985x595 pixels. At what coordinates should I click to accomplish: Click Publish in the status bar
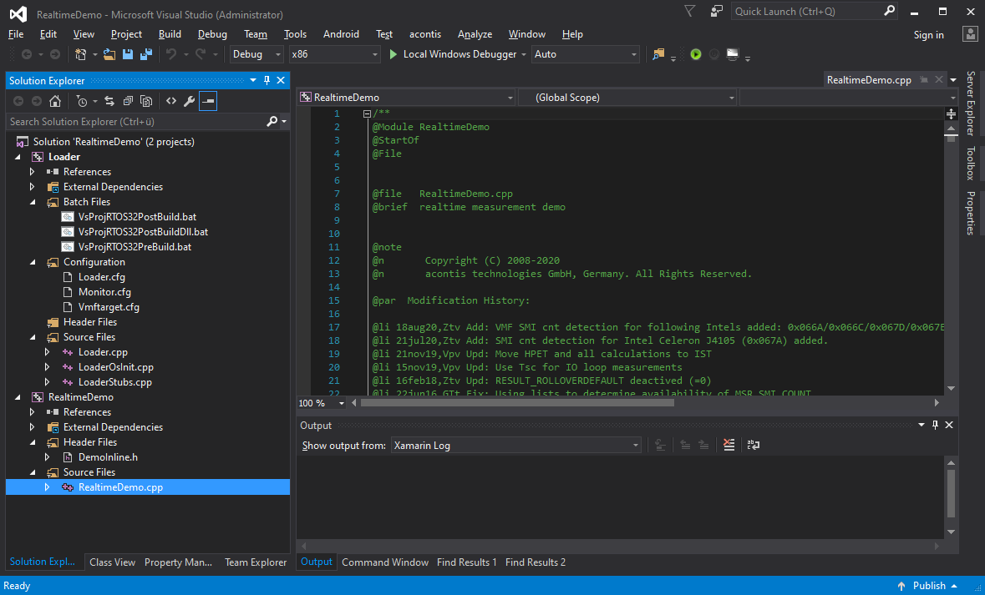click(x=930, y=585)
